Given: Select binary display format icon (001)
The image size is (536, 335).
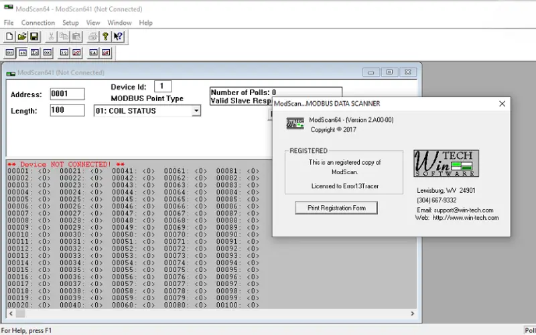Looking at the screenshot, I should [9, 53].
